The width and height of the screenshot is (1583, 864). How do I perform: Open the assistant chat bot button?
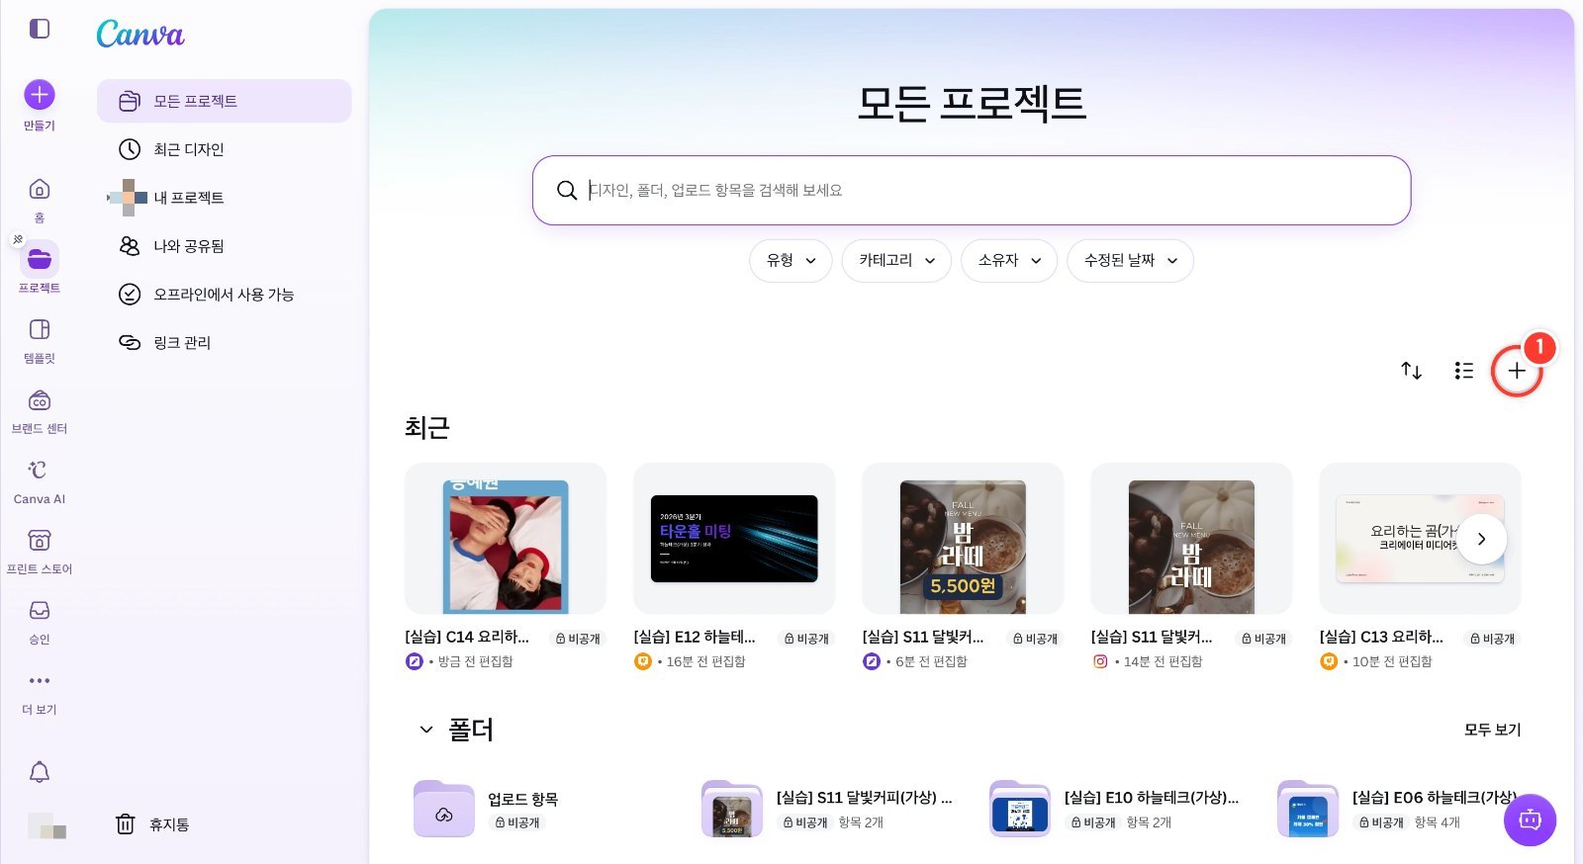pyautogui.click(x=1530, y=820)
